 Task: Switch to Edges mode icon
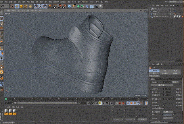1,38
